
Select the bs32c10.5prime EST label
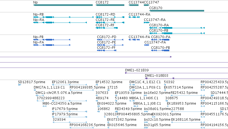[x=157, y=120]
